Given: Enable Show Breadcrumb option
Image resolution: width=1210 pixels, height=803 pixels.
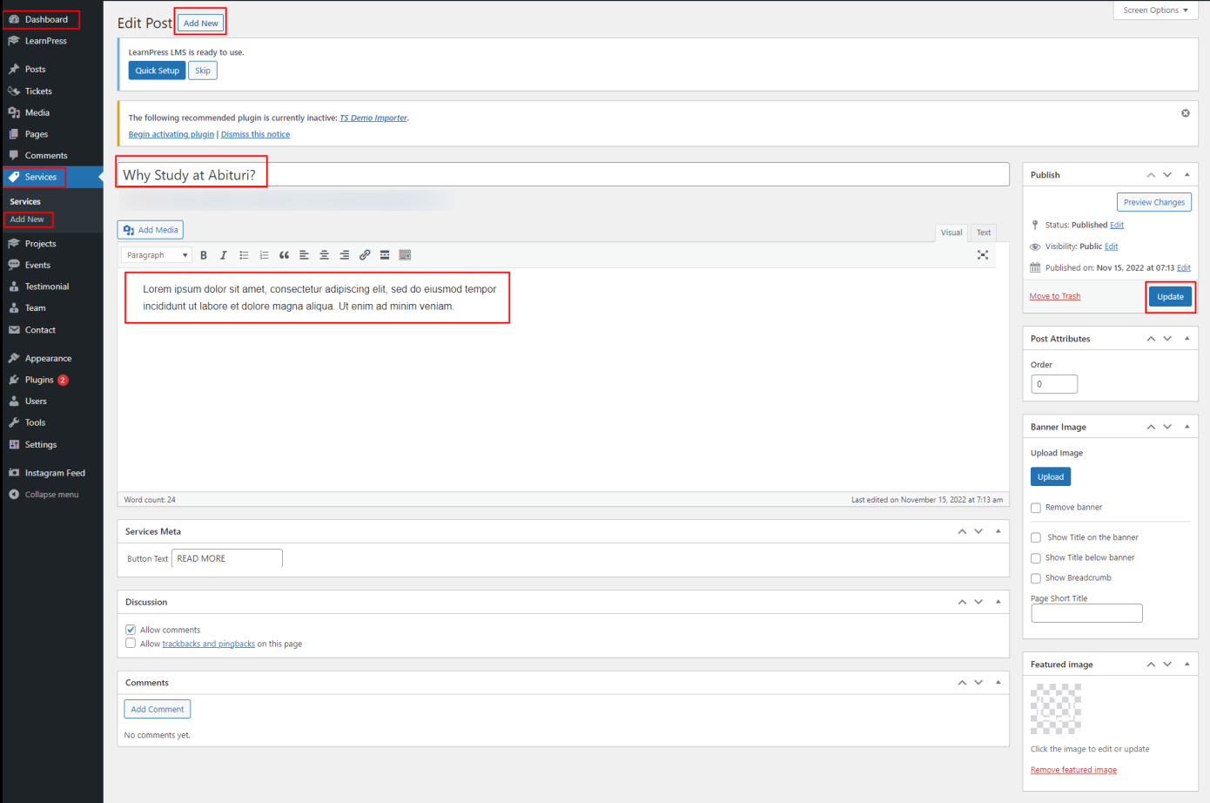Looking at the screenshot, I should [x=1036, y=578].
